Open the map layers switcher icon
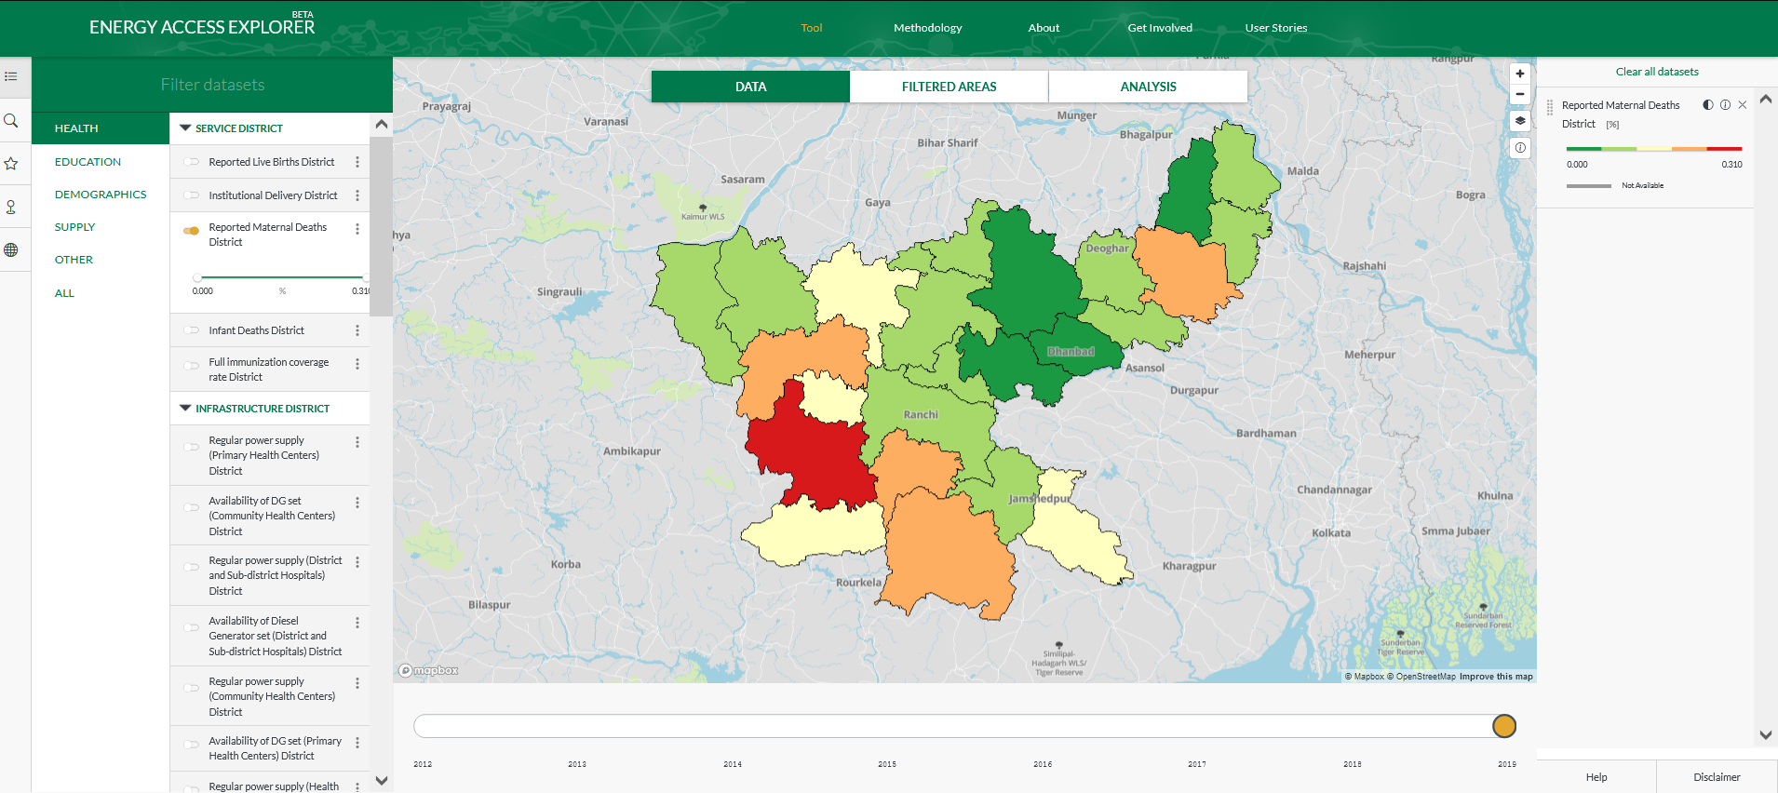Screen dimensions: 1778x793 (x=1519, y=121)
